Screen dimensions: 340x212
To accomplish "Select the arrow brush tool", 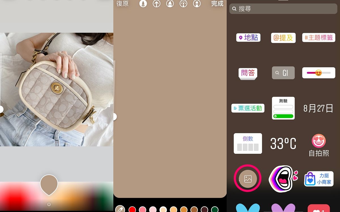I will [156, 4].
